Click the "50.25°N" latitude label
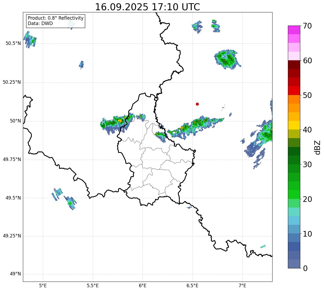 click(x=12, y=82)
